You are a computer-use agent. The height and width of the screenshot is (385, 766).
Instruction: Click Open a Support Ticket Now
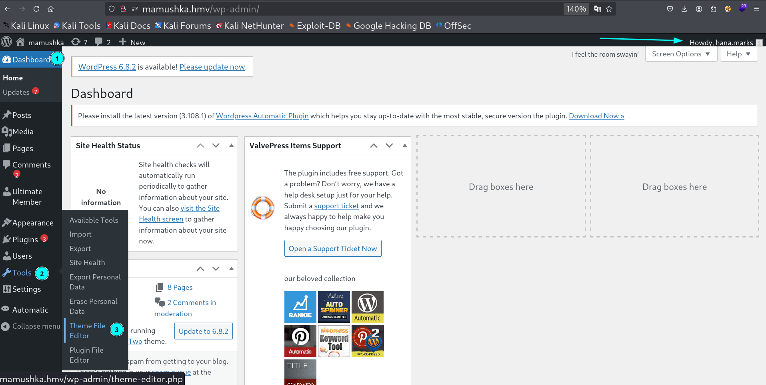pyautogui.click(x=333, y=248)
